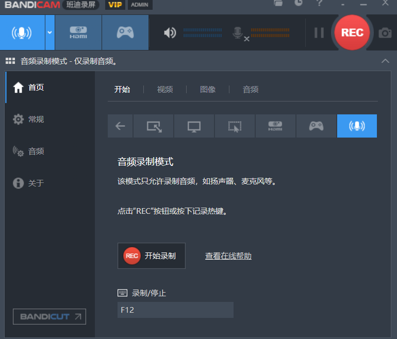Select game mode in the mode row
This screenshot has height=339, width=397.
316,126
